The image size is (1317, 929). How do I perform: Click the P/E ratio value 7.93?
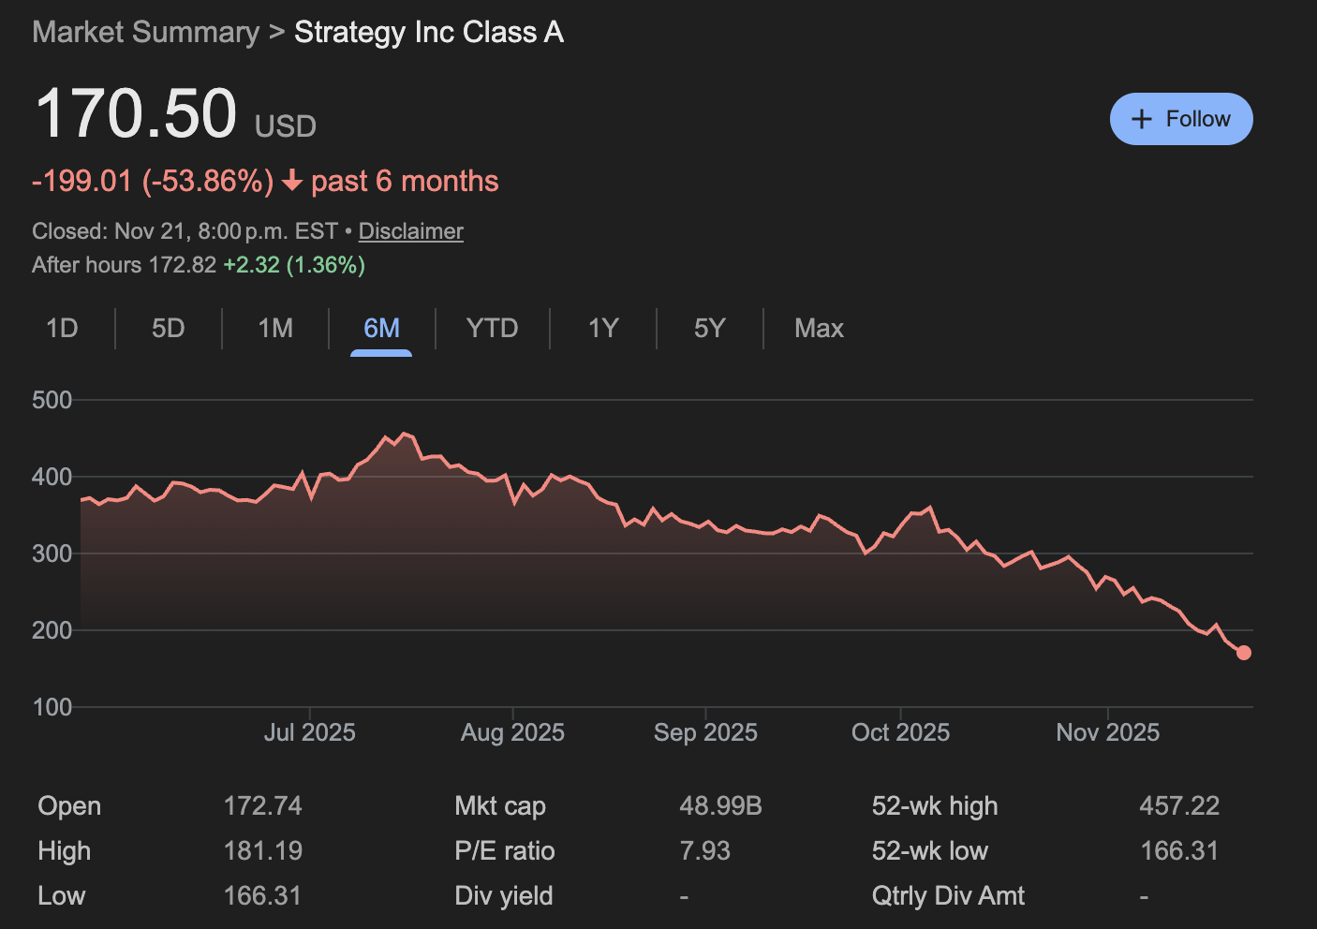tap(705, 851)
